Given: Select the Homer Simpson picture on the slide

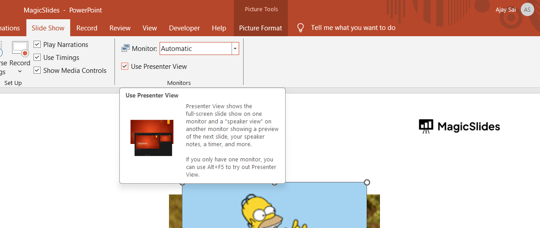Looking at the screenshot, I should click(x=274, y=205).
